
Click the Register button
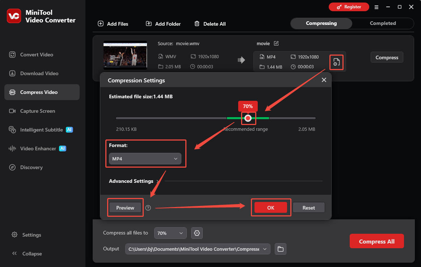349,7
